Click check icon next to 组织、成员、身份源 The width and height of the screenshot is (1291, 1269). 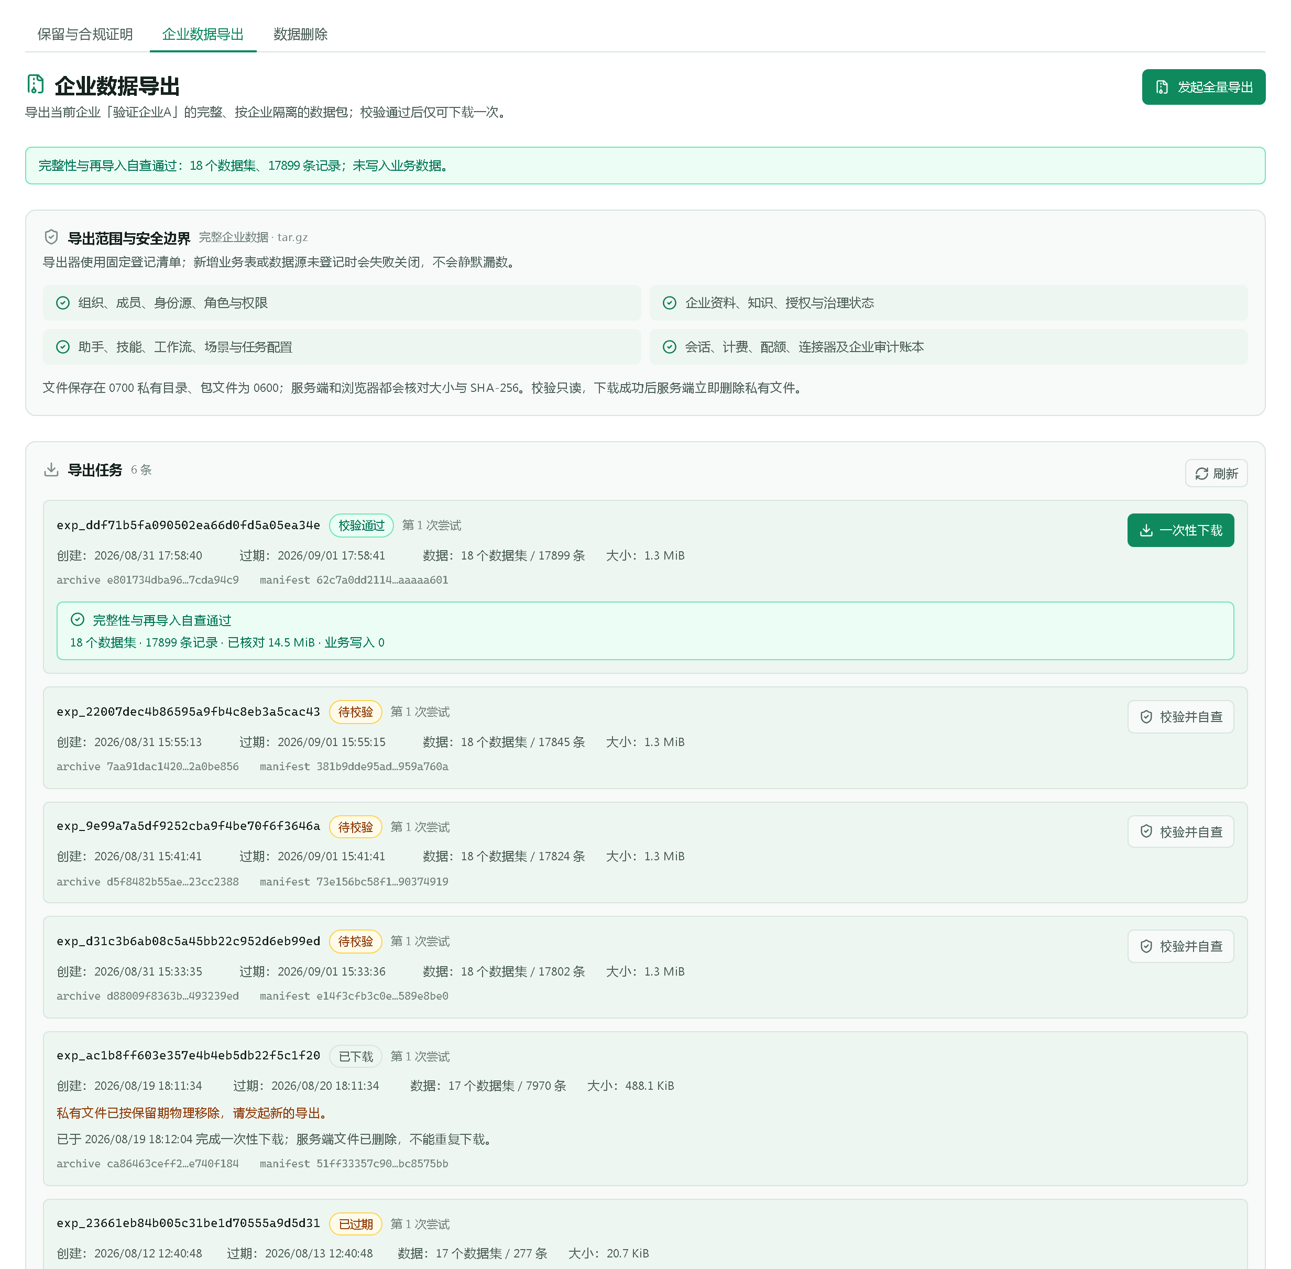63,303
